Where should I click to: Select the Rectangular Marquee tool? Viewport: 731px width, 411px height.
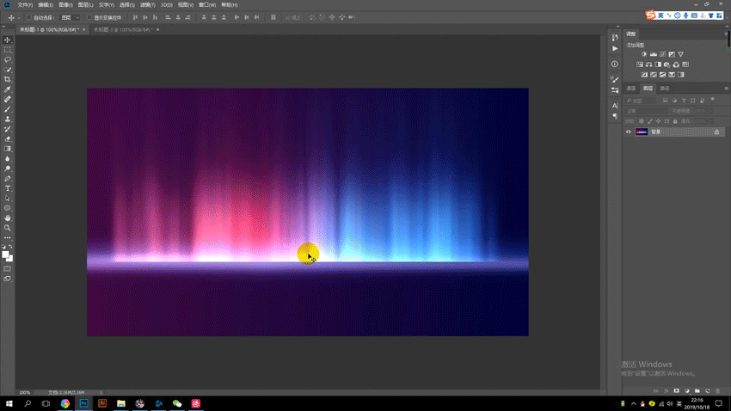point(8,49)
